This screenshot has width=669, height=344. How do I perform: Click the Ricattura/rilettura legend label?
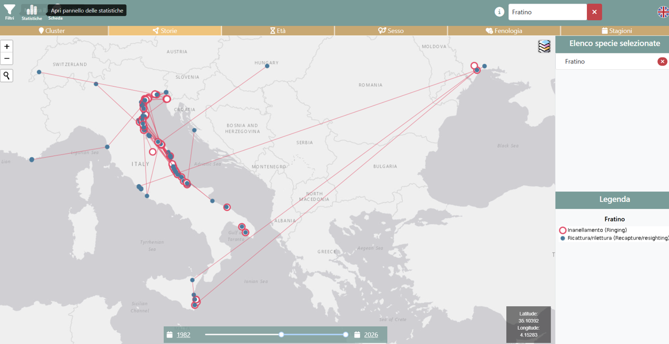coord(618,238)
